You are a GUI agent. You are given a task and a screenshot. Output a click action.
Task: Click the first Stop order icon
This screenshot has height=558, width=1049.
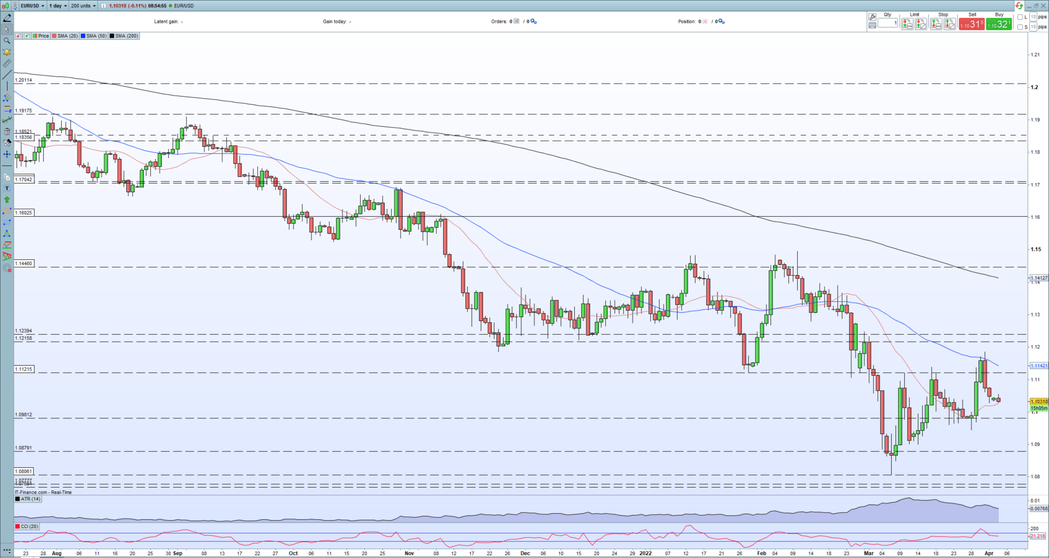point(936,24)
